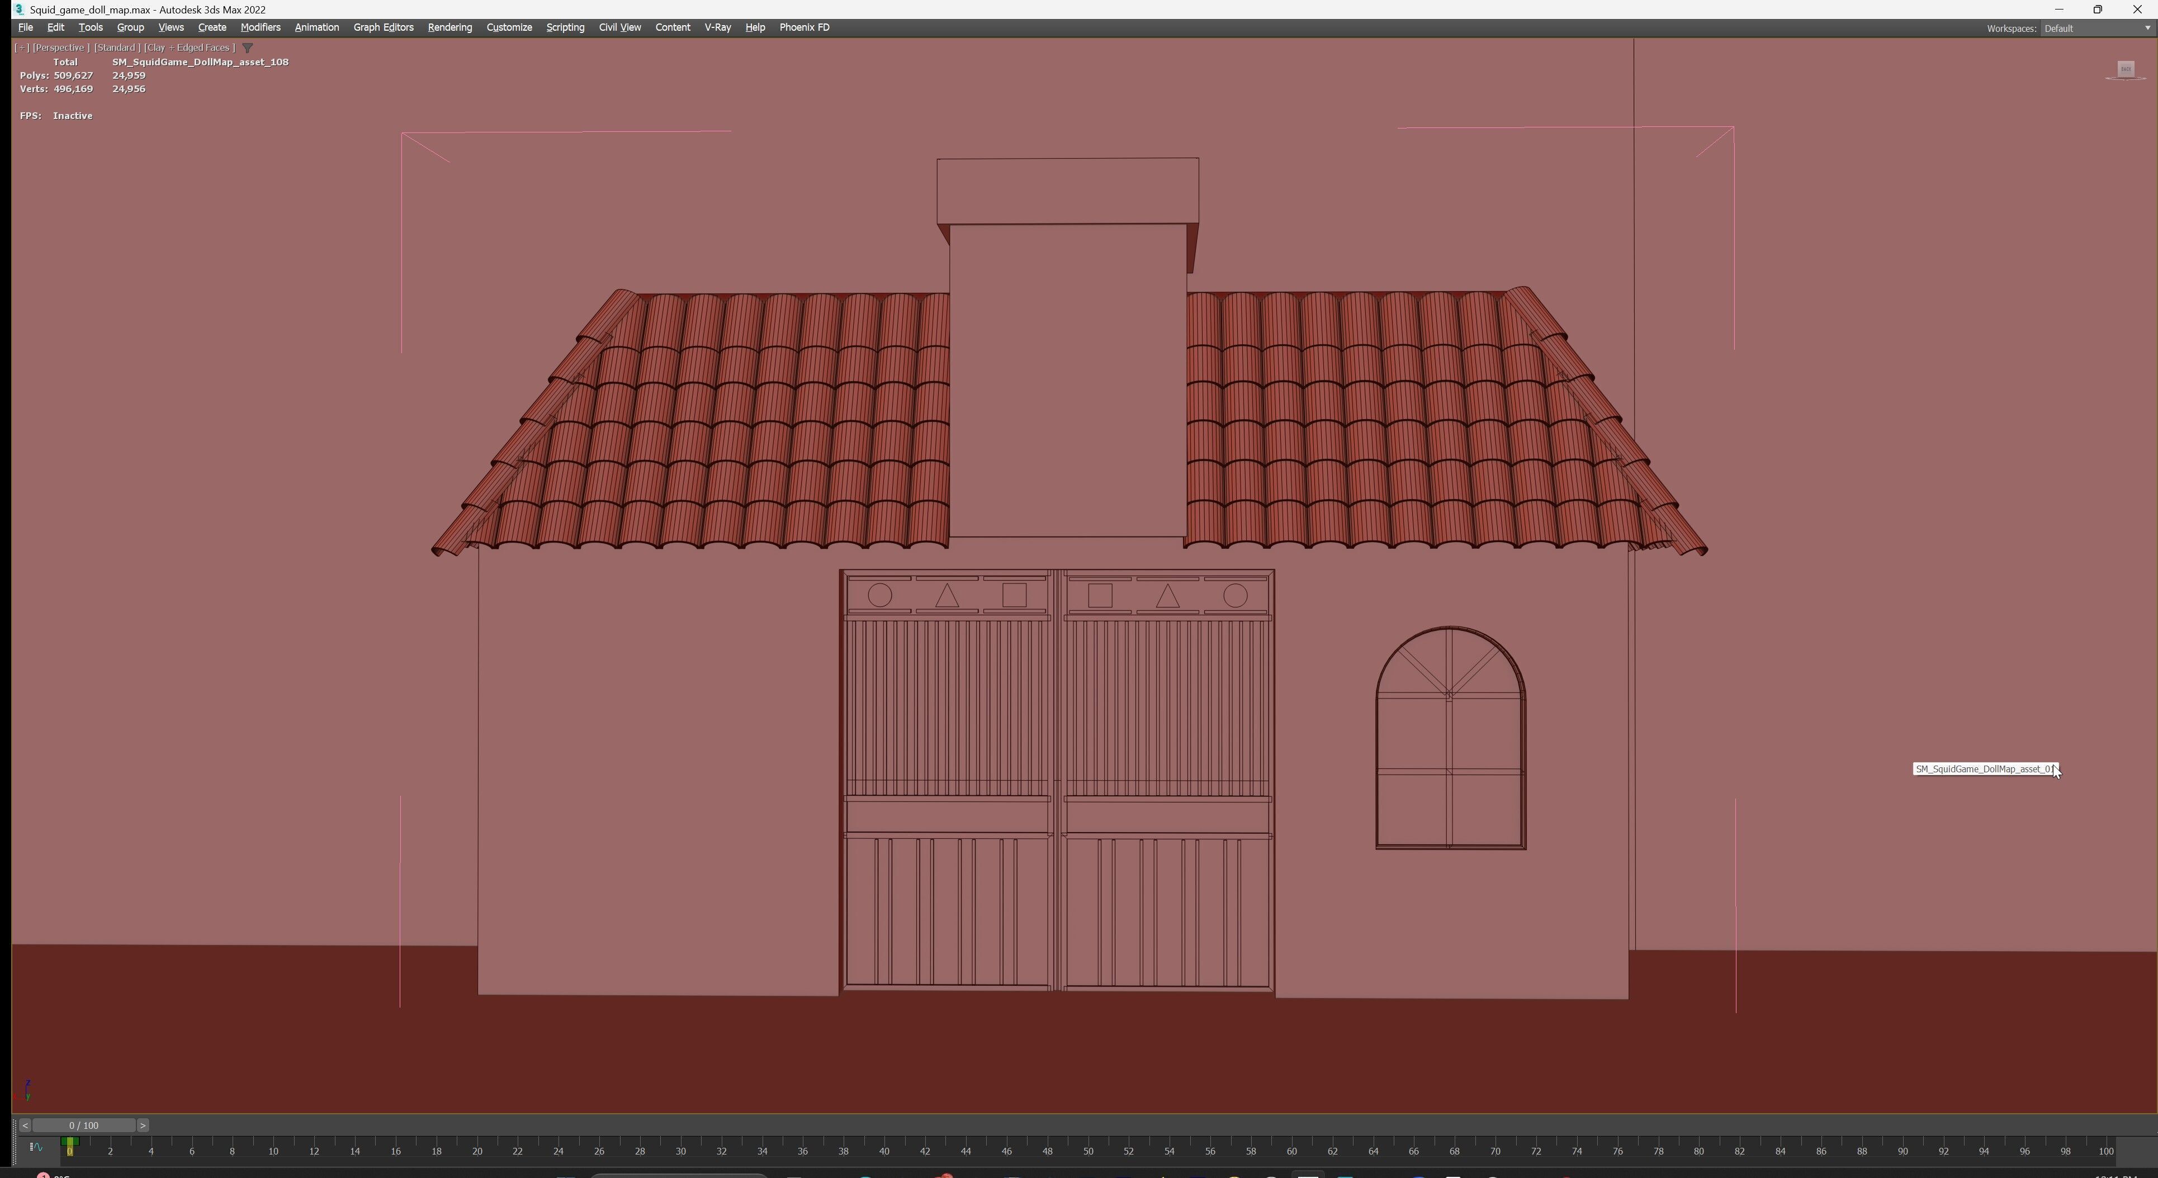Image resolution: width=2158 pixels, height=1178 pixels.
Task: Click the 0 / 100 time slider handle
Action: coord(84,1125)
